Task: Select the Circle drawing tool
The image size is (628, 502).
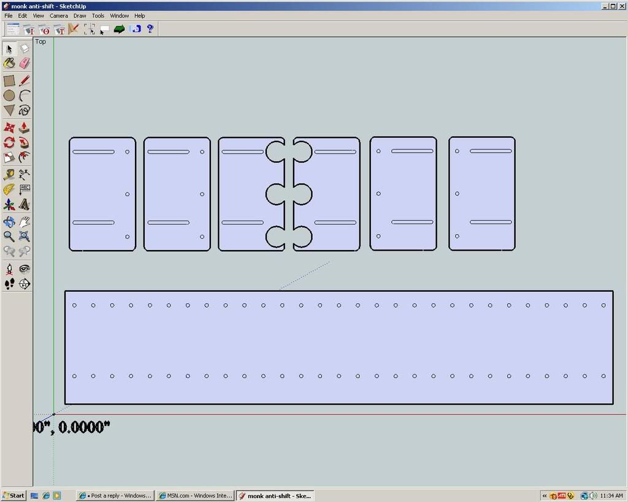Action: pyautogui.click(x=9, y=96)
